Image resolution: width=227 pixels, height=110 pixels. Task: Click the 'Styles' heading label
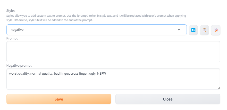[11, 11]
